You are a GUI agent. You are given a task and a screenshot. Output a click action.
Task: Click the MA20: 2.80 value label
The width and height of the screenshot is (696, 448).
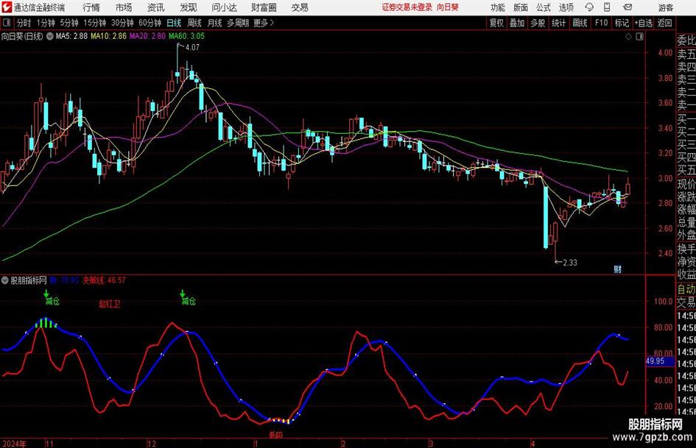pyautogui.click(x=147, y=36)
